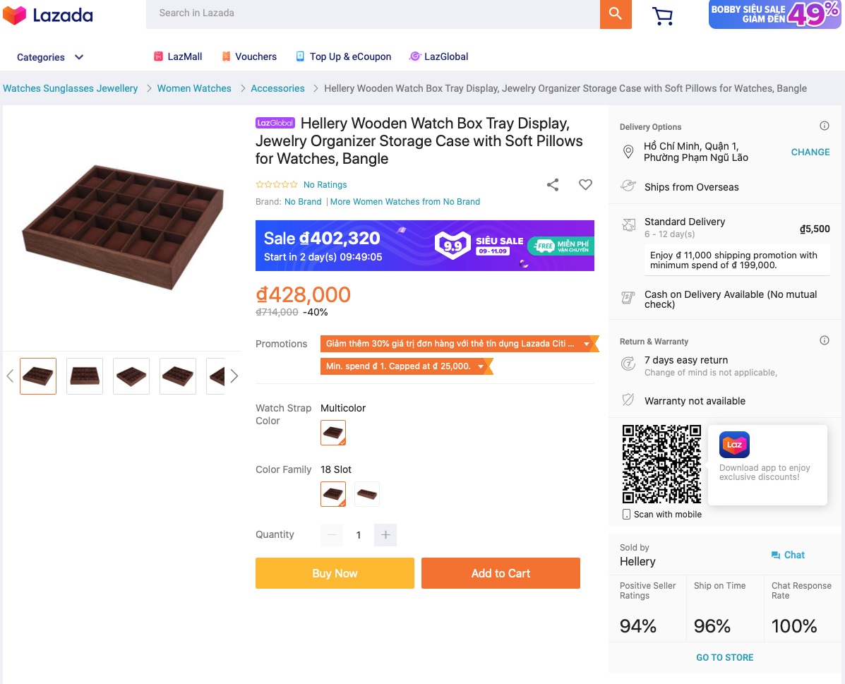Image resolution: width=845 pixels, height=684 pixels.
Task: Click the orange search magnifier button
Action: pyautogui.click(x=615, y=13)
